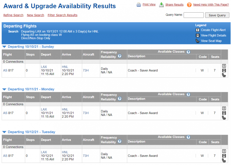Open Share Results link
Viewport: 231px width, 165px height.
(x=174, y=5)
